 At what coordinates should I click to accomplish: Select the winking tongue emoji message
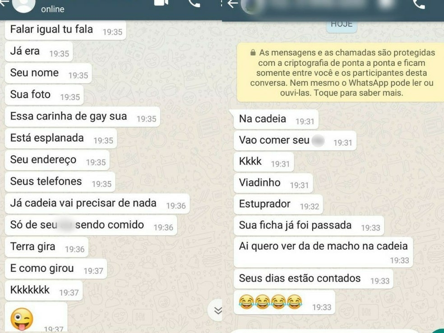36,317
